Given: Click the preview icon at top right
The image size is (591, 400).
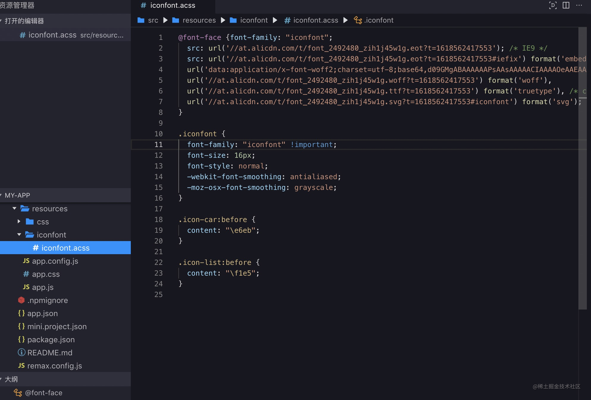Looking at the screenshot, I should [x=553, y=5].
